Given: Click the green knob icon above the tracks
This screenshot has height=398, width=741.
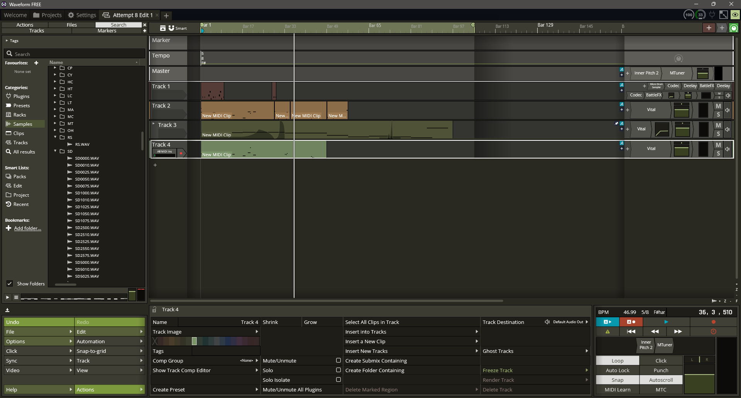Looking at the screenshot, I should click(734, 28).
